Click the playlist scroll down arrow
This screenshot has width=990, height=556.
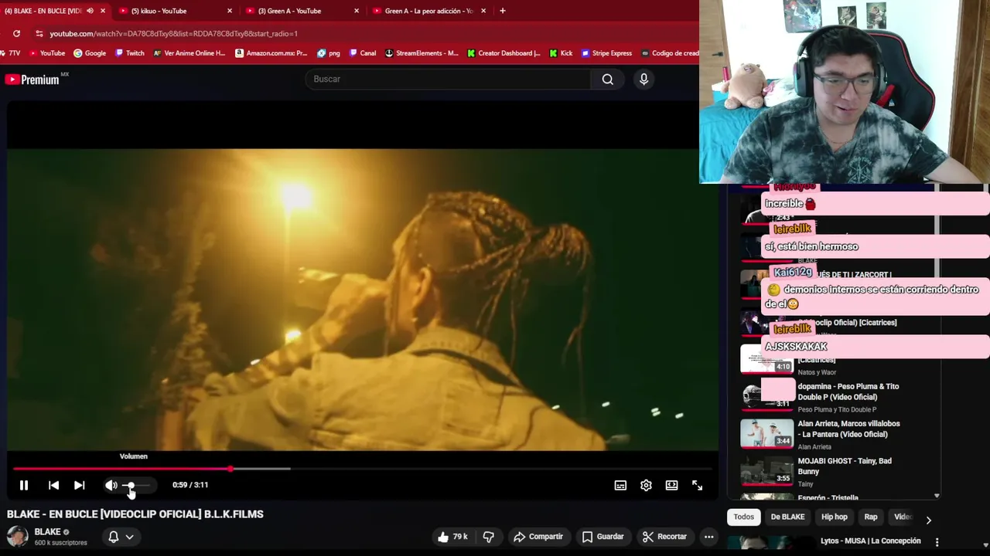click(x=937, y=496)
